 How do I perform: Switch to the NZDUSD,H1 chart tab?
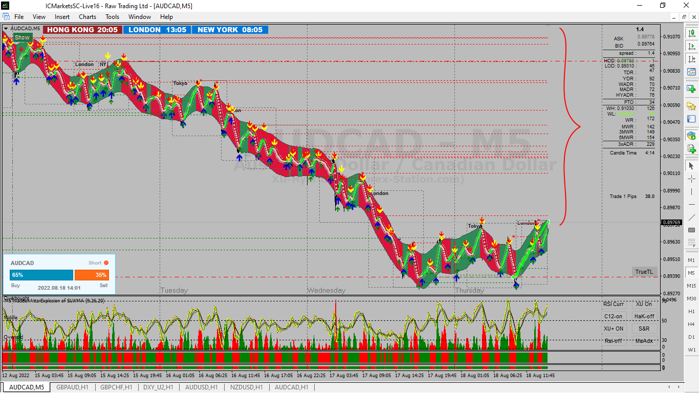point(246,387)
